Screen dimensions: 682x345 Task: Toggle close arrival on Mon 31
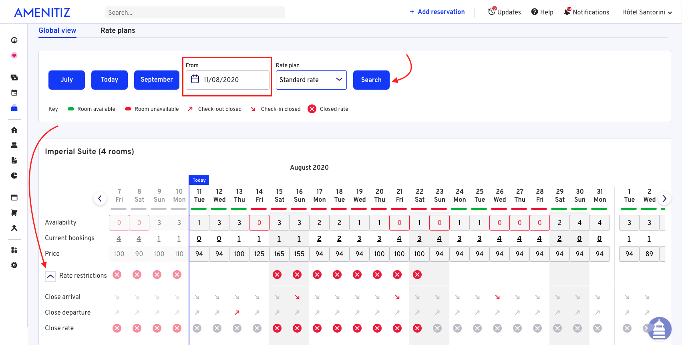pos(598,297)
